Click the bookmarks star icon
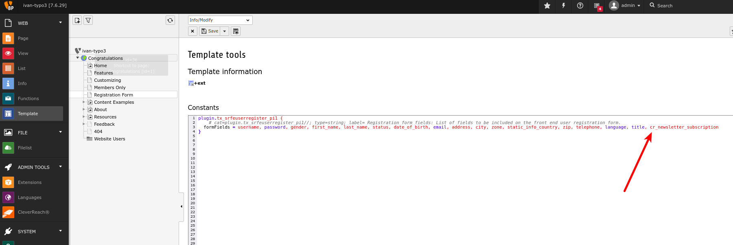 click(x=547, y=6)
